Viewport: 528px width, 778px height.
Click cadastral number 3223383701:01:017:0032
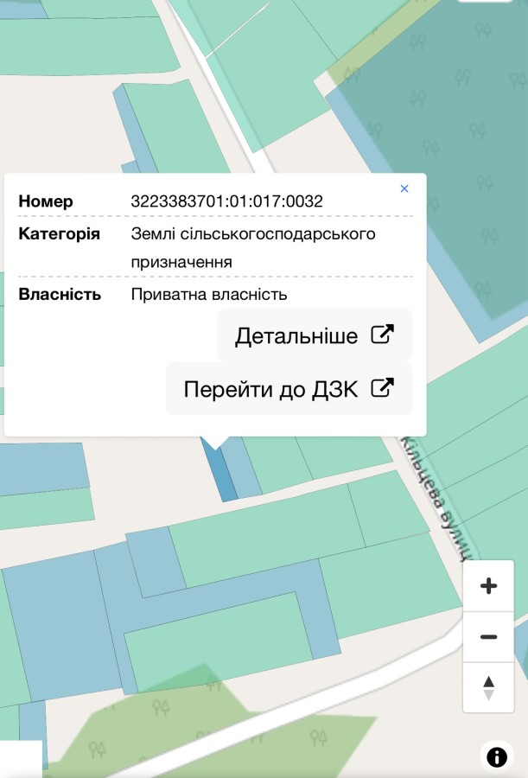pos(226,201)
